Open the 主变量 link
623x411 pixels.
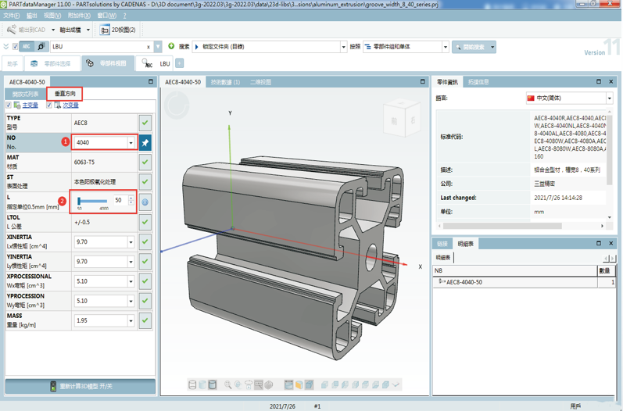point(30,105)
